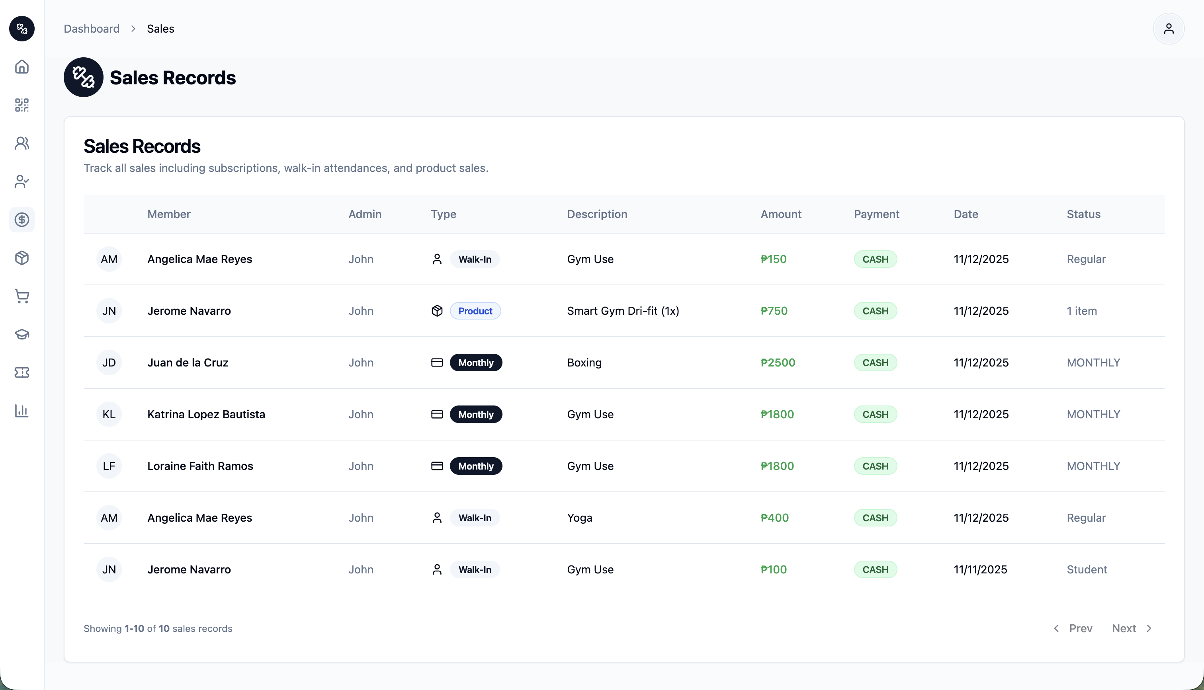Click the dumbbell logo at sidebar top
Screen dimensions: 1204x690
pos(22,29)
